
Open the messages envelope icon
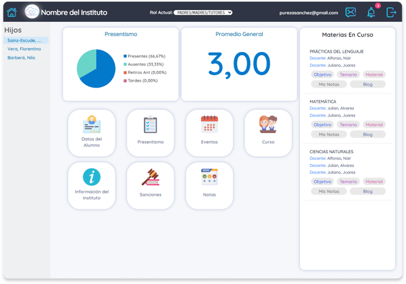[351, 12]
